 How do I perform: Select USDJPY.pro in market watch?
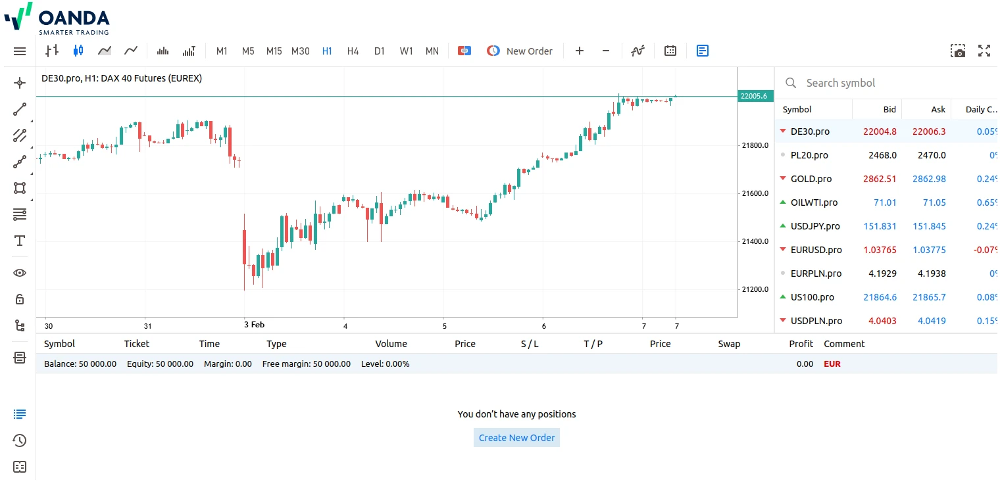pos(887,226)
